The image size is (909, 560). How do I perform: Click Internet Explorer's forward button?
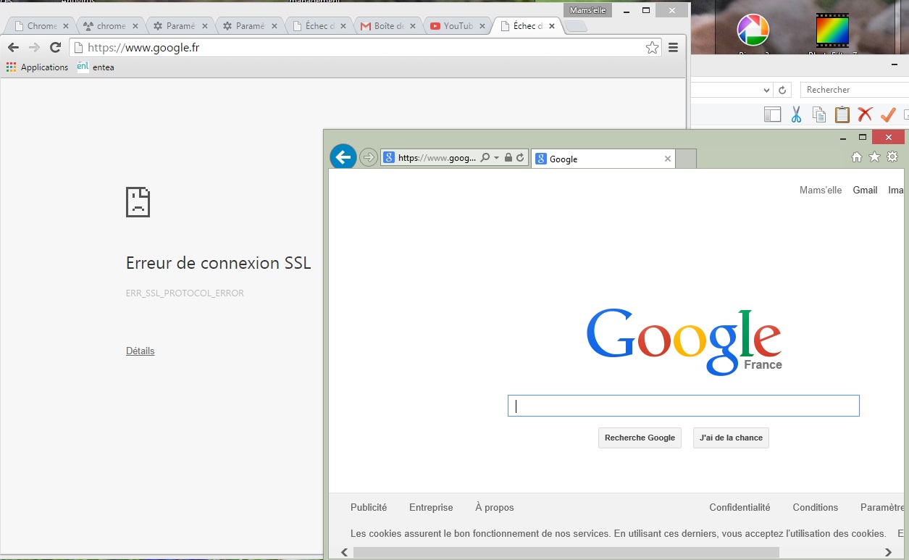point(368,157)
